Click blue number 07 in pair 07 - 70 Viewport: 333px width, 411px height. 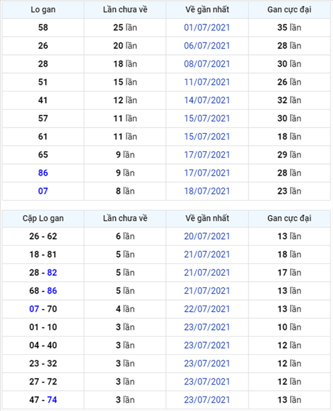(x=34, y=309)
